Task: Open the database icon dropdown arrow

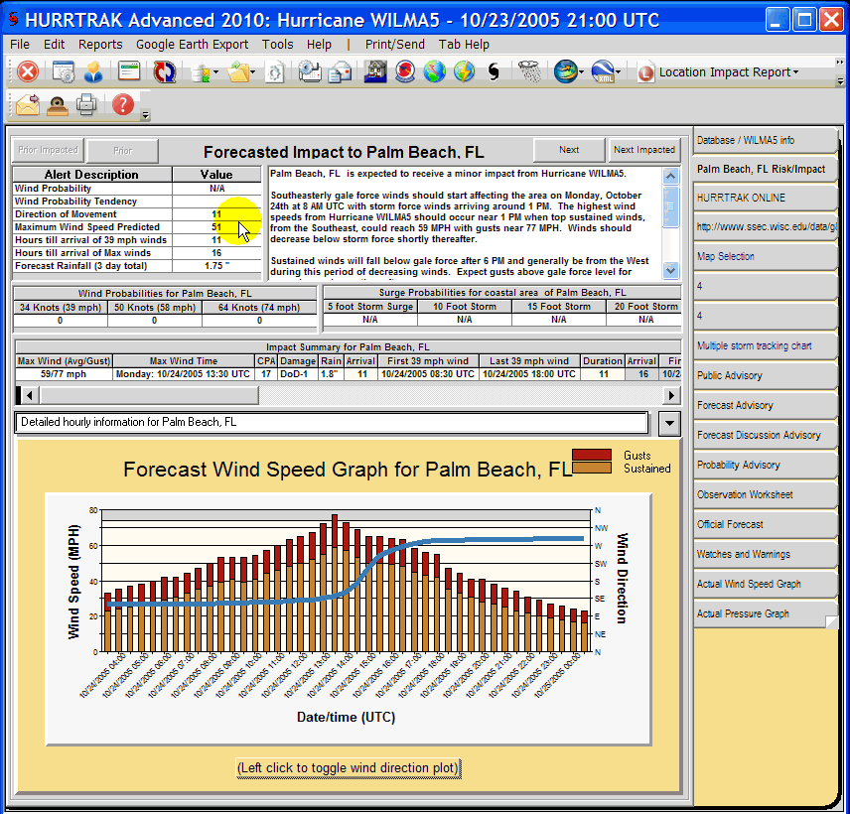Action: [216, 72]
